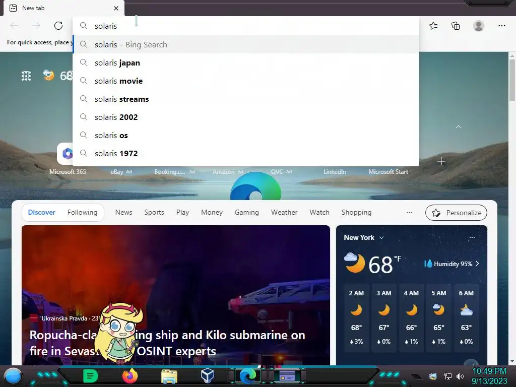This screenshot has height=387, width=516.
Task: Open the Shopping feed category
Action: [x=356, y=212]
